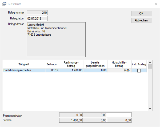
Task: Click the Postpauschalen label
Action: click(13, 116)
